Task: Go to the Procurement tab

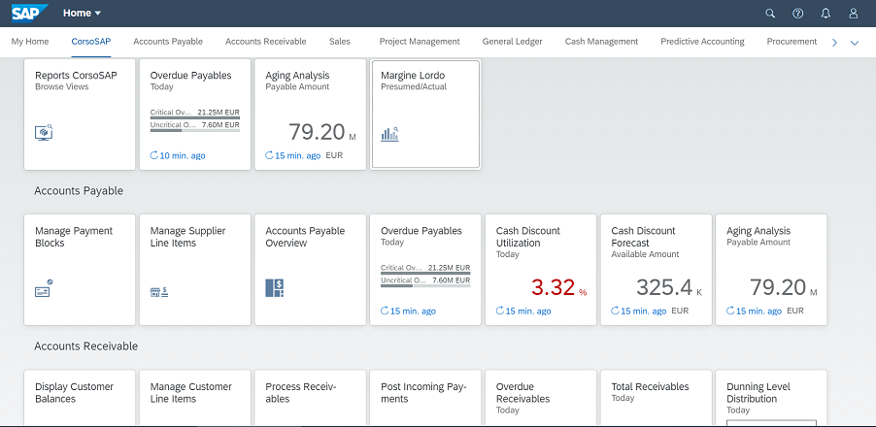Action: pos(792,42)
